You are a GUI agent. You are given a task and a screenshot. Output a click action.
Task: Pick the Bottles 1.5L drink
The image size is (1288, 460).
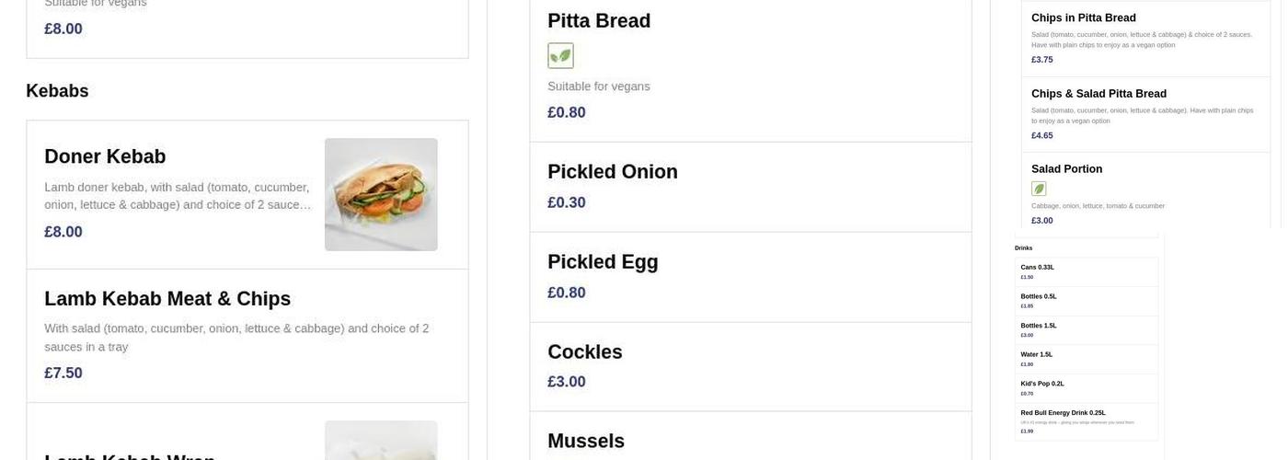[1039, 326]
